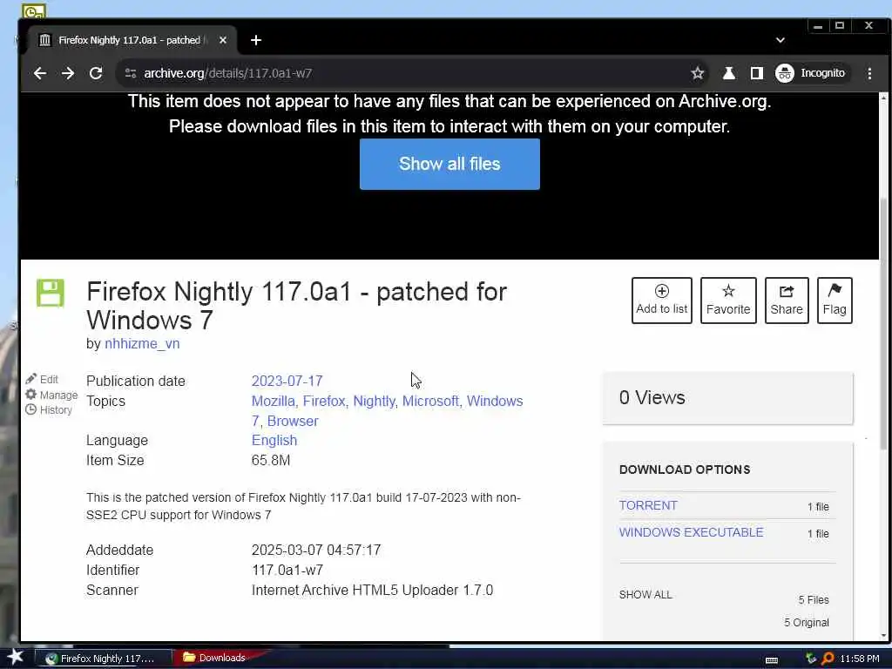The height and width of the screenshot is (669, 892).
Task: Click the Show all files button
Action: coord(449,164)
